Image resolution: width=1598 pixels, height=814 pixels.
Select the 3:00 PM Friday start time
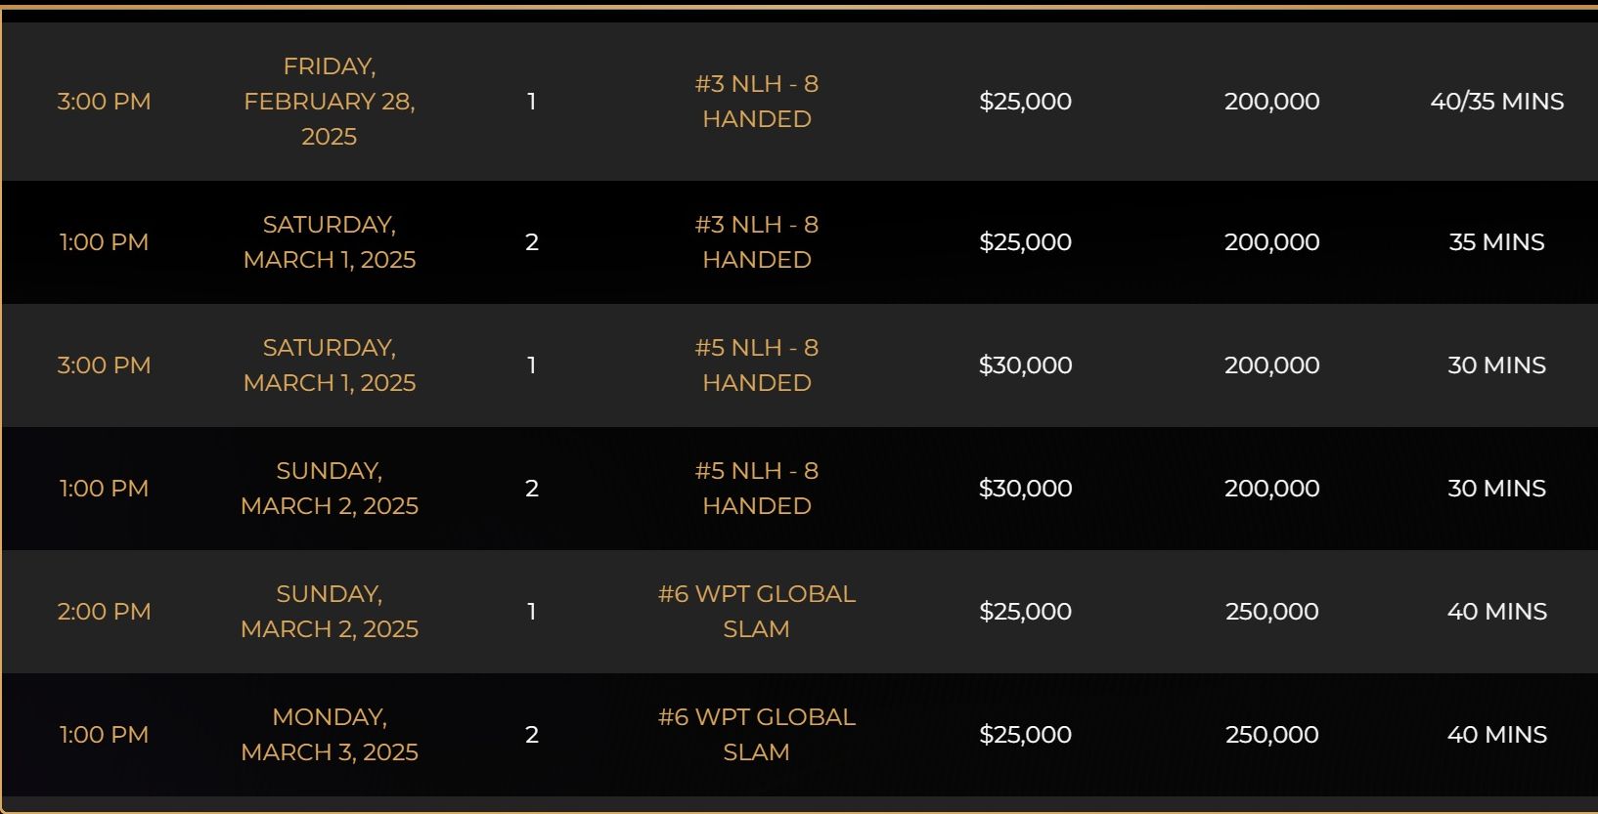(x=104, y=102)
